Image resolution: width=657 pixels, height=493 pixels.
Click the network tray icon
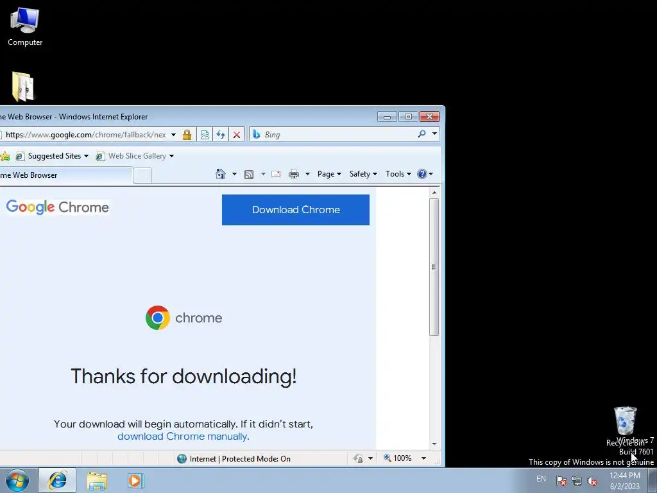pyautogui.click(x=577, y=481)
